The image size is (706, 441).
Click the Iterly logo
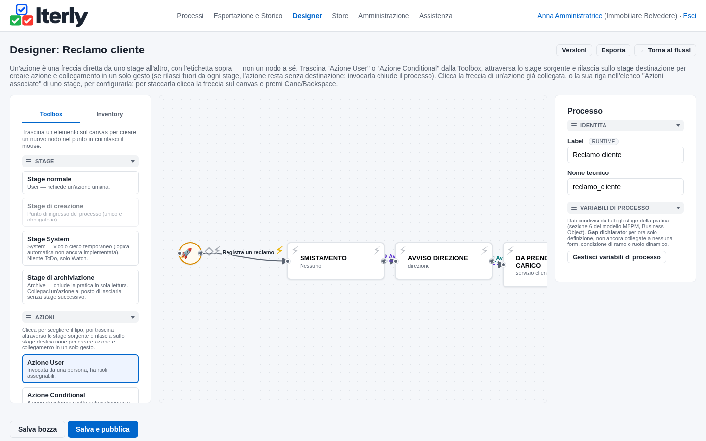[x=49, y=16]
